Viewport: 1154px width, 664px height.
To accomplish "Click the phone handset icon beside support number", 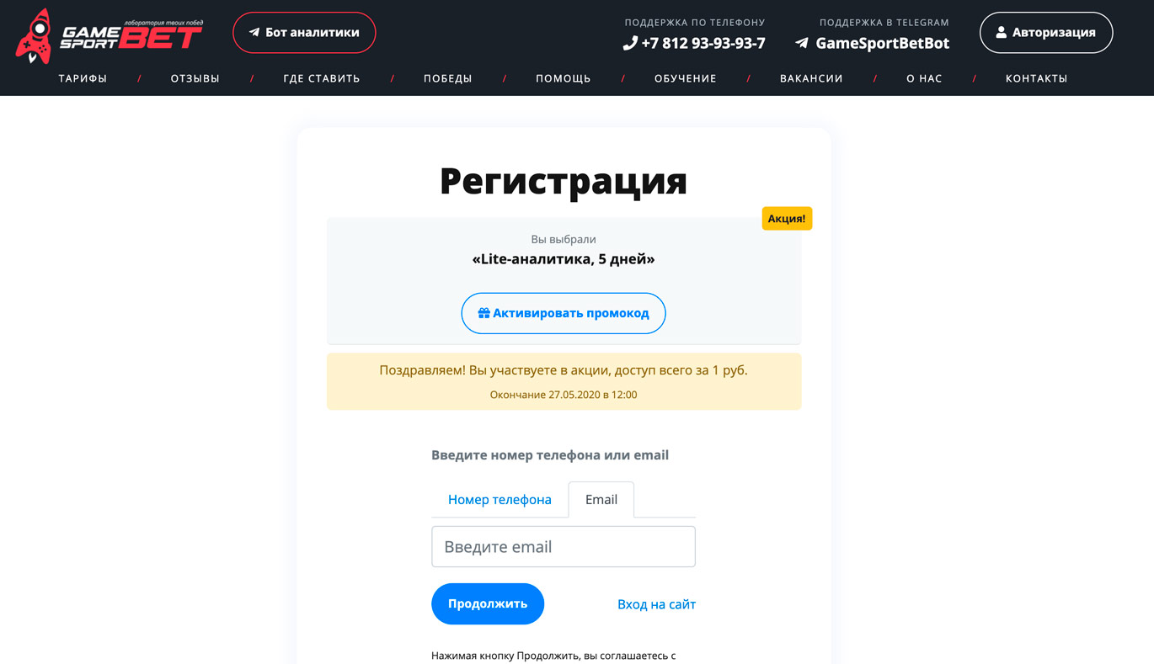I will point(630,43).
